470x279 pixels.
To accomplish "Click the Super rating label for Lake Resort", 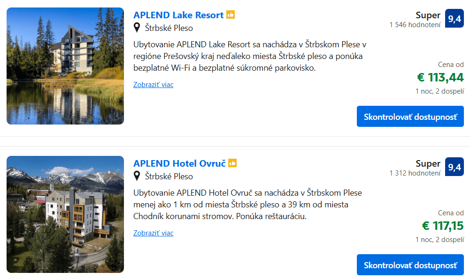I will pyautogui.click(x=428, y=15).
